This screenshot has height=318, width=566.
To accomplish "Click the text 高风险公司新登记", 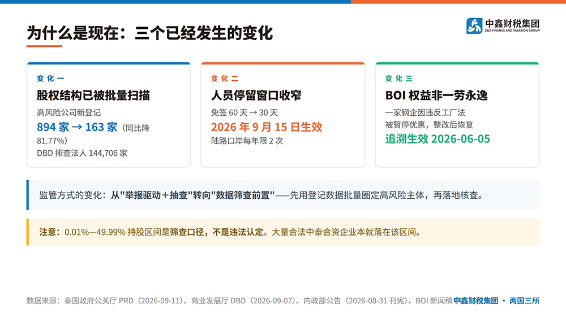I will coord(69,113).
